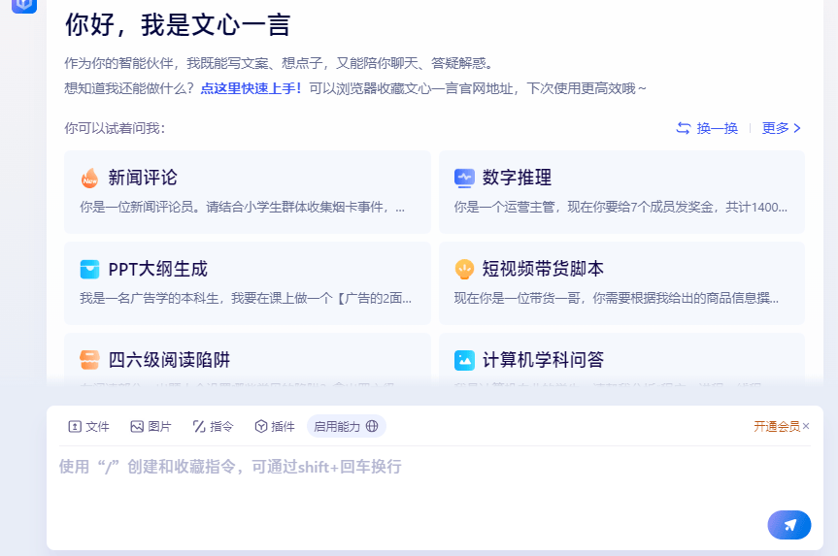Click the Wenxin Yiyan logo icon
Viewport: 838px width, 556px height.
(24, 6)
